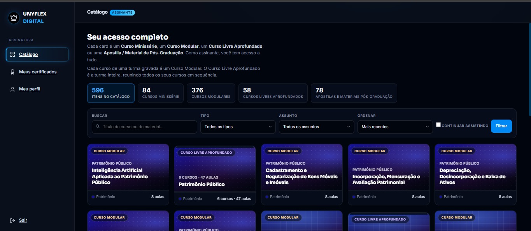Viewport: 531px width, 231px height.
Task: Go to Meus certificados
Action: click(38, 72)
